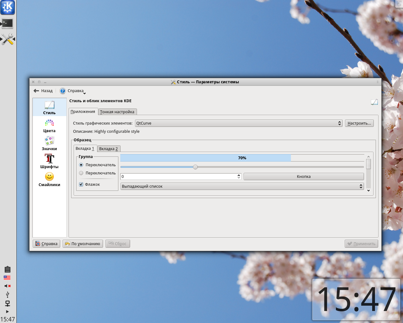Open the KDE application launcher
Image resolution: width=403 pixels, height=323 pixels.
(x=8, y=8)
